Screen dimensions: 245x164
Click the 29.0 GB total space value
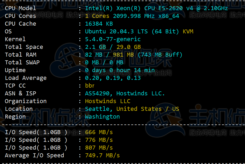coord(128,47)
